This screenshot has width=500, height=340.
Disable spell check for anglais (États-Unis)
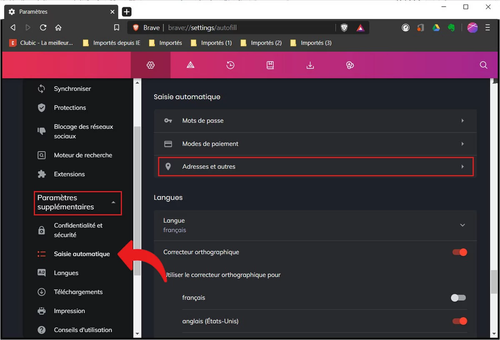click(x=460, y=321)
